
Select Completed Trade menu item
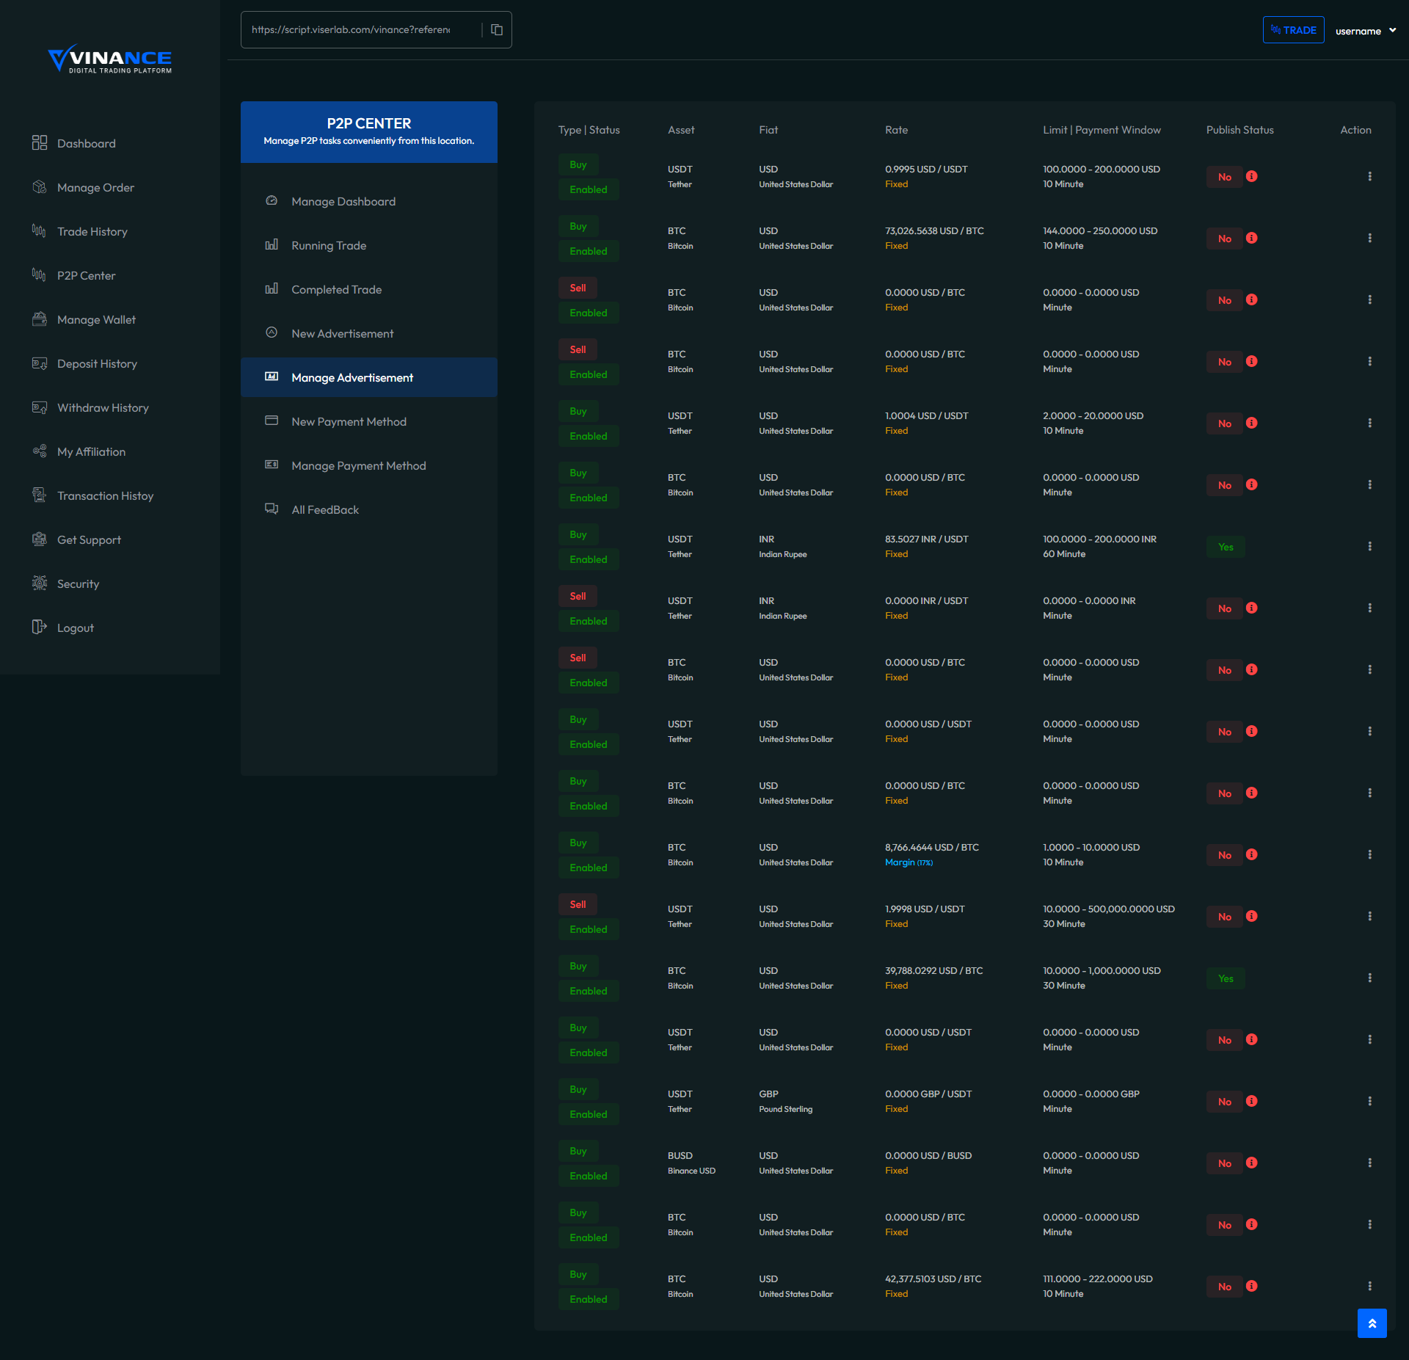(x=336, y=289)
